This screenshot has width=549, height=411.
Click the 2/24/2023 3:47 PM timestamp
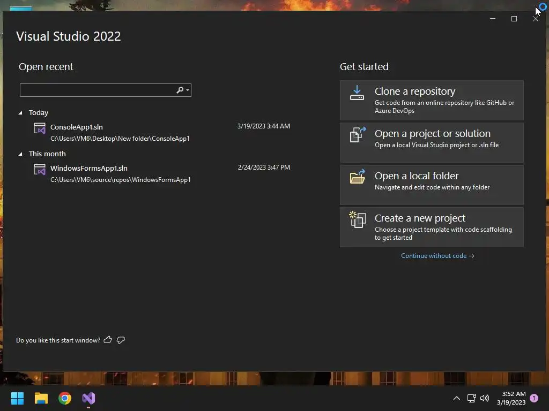(x=264, y=168)
